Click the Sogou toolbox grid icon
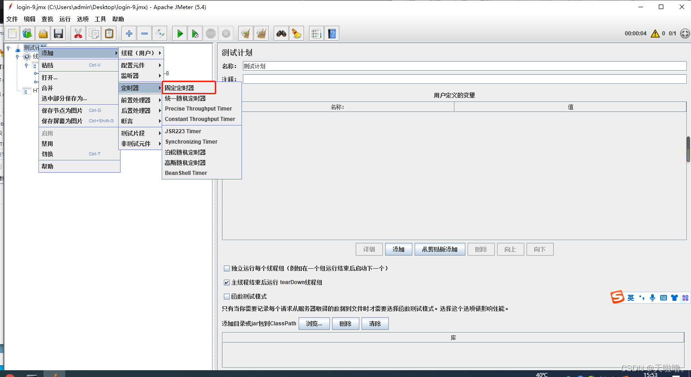Viewport: 691px width, 377px height. (x=685, y=298)
